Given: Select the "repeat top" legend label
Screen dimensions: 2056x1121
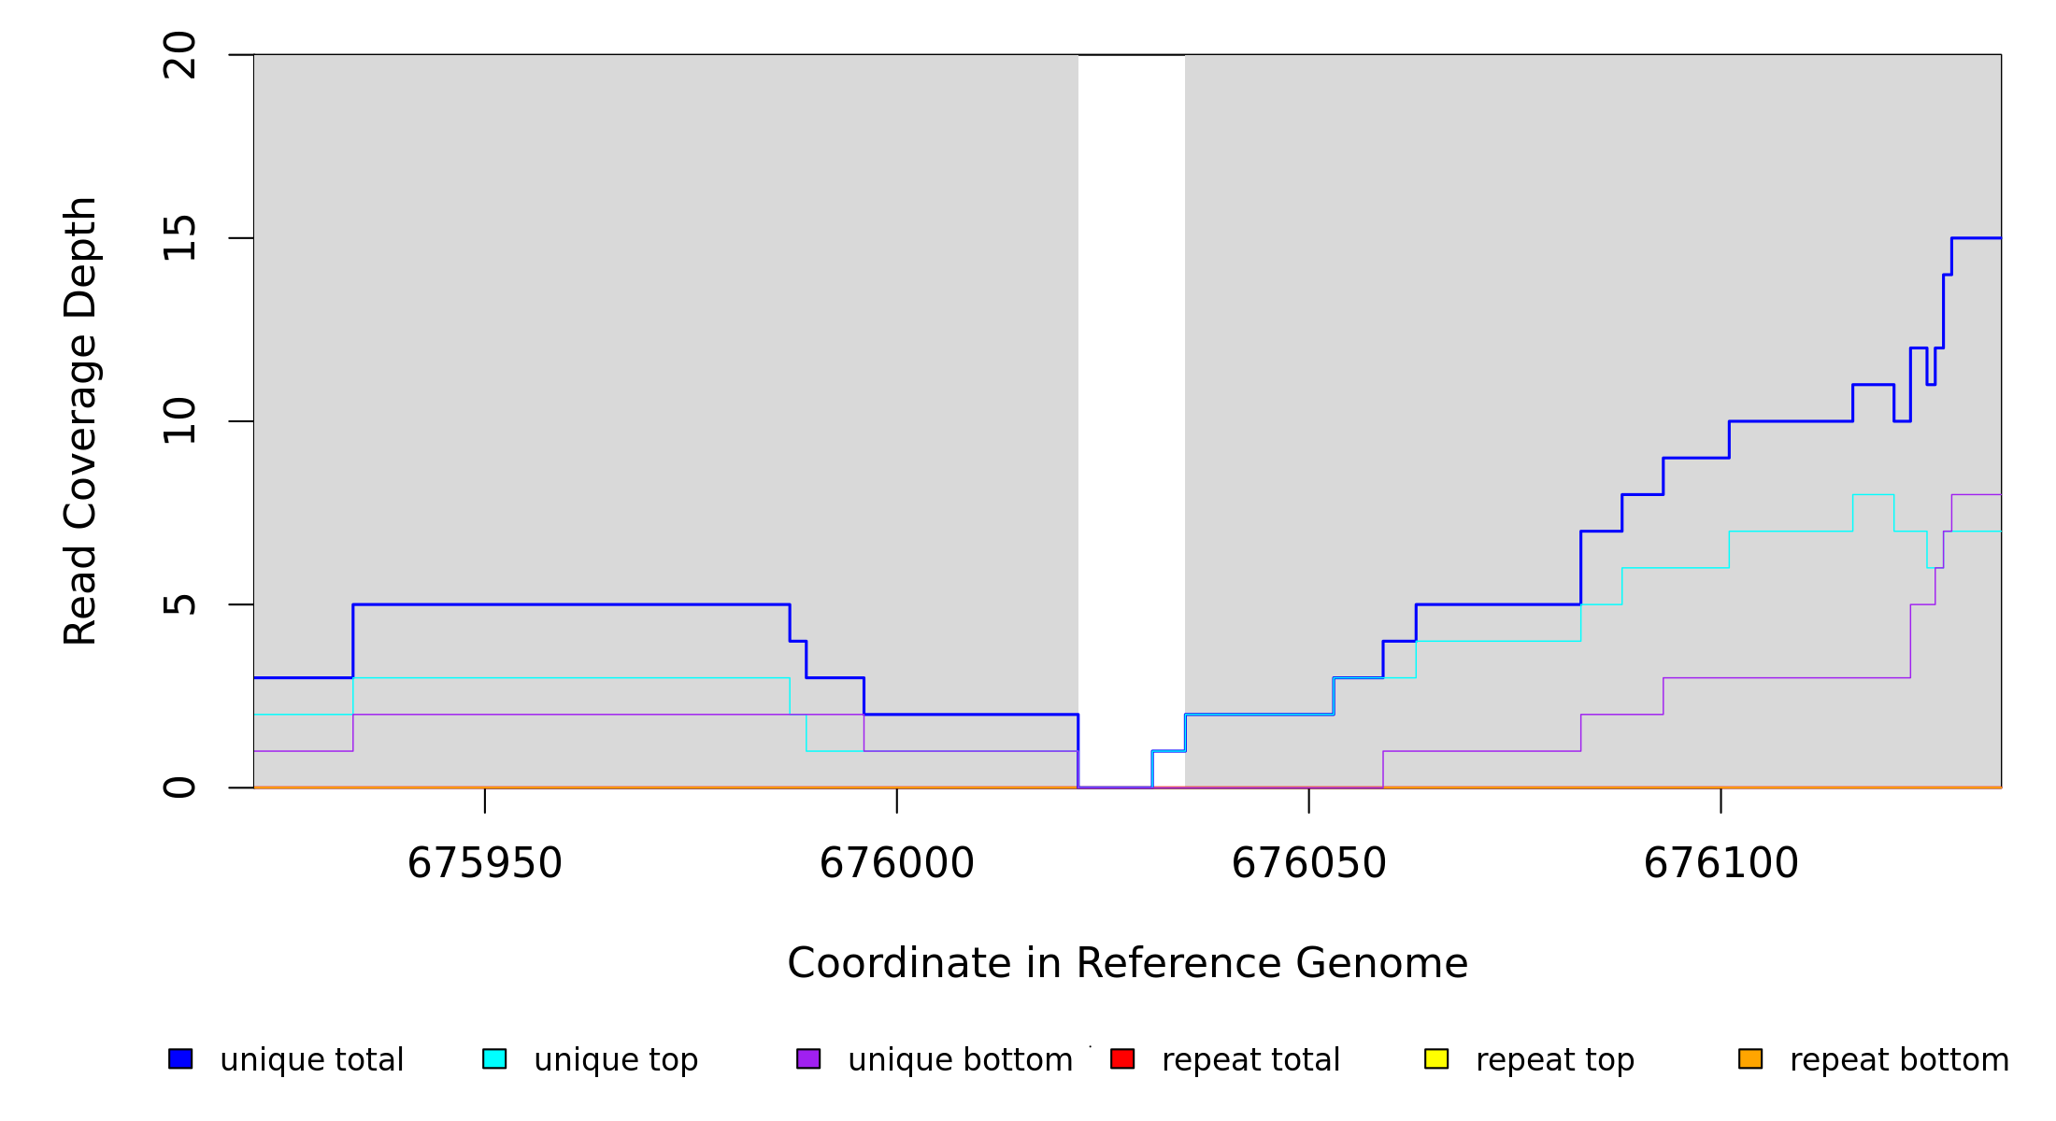Looking at the screenshot, I should pos(1555,1060).
